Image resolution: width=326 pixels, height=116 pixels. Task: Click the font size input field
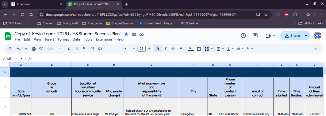point(142,49)
